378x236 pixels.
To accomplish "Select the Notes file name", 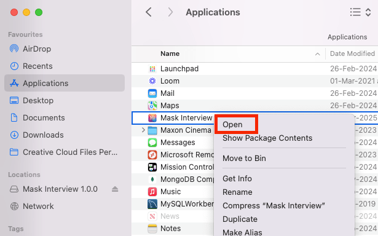I will [x=171, y=229].
